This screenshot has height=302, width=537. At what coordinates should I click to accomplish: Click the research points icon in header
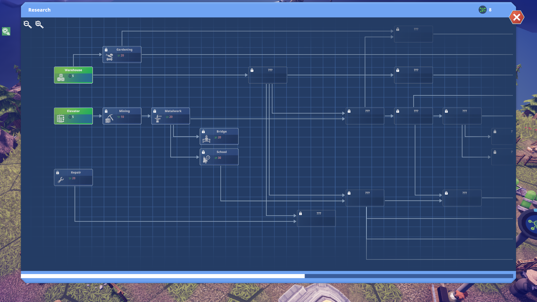click(482, 10)
